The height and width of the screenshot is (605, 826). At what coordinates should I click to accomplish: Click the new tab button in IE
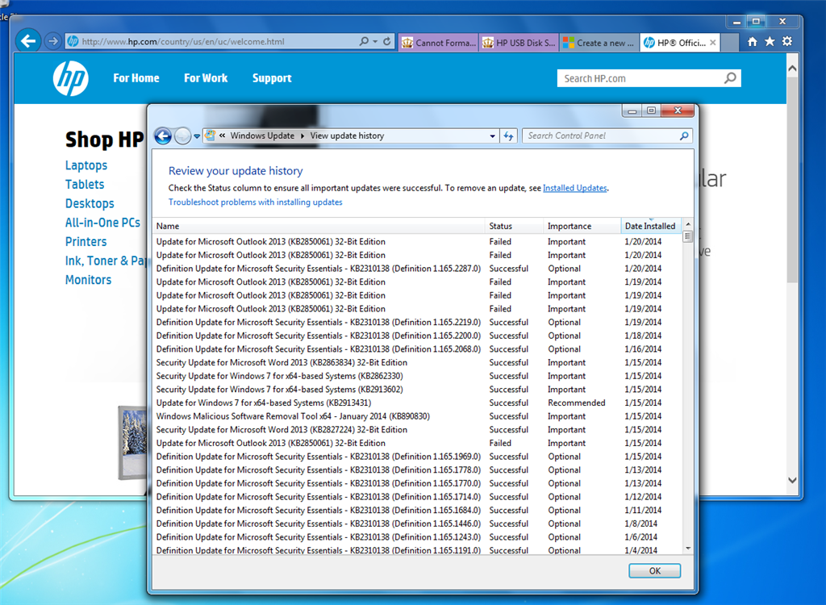point(728,43)
